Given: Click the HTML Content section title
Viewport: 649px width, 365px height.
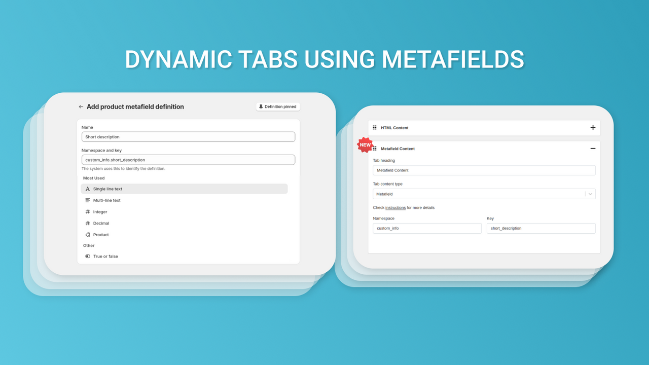Looking at the screenshot, I should coord(394,128).
